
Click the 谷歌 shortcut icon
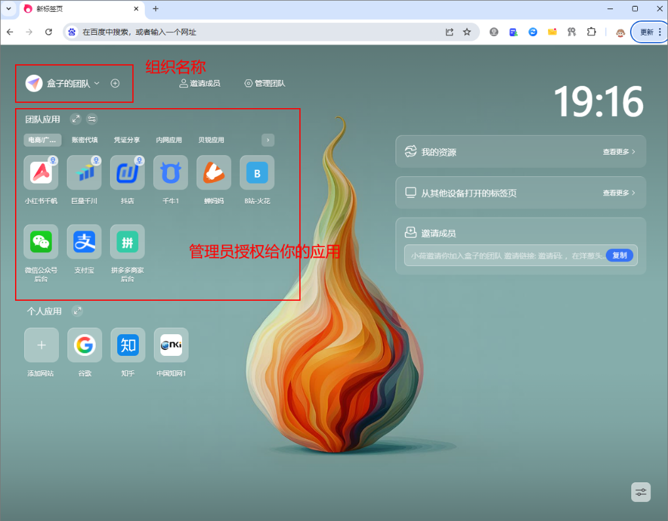(x=84, y=345)
